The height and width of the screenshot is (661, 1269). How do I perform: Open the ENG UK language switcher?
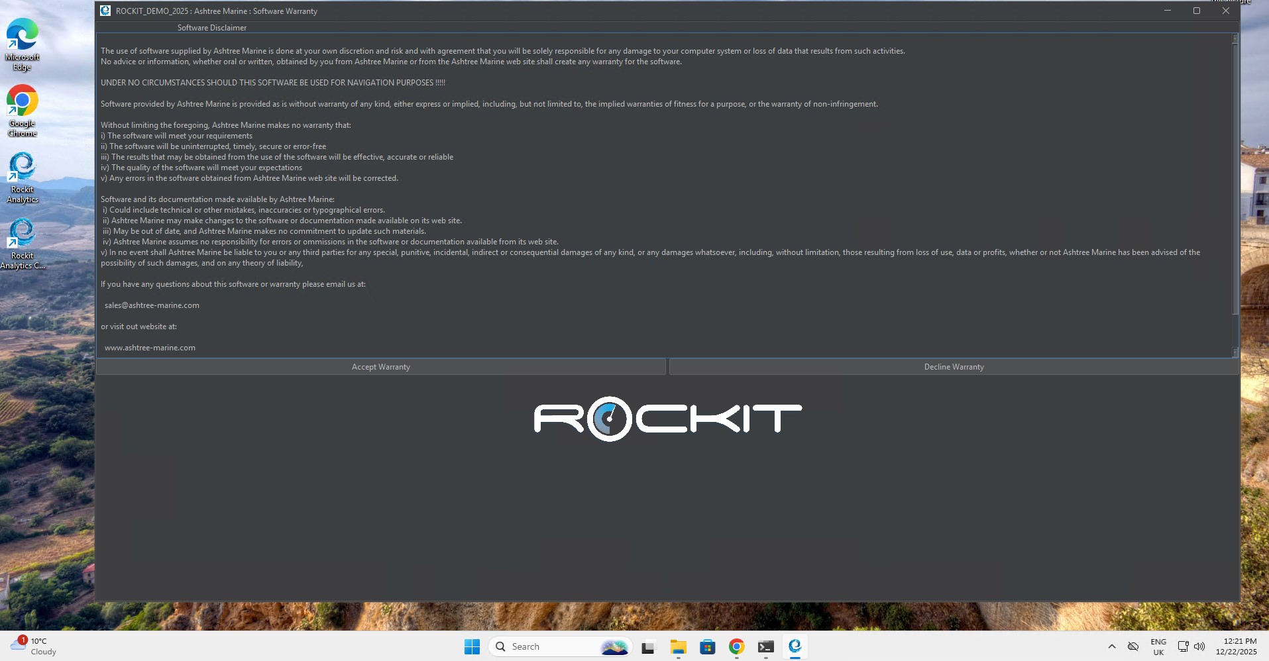click(x=1158, y=647)
